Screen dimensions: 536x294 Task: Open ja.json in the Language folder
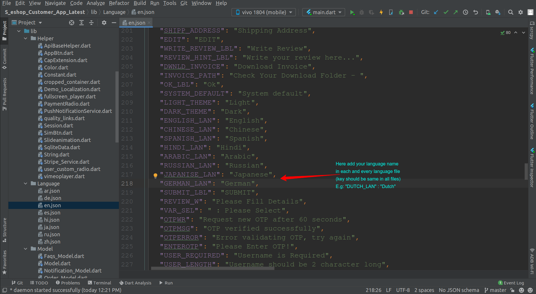pyautogui.click(x=51, y=227)
